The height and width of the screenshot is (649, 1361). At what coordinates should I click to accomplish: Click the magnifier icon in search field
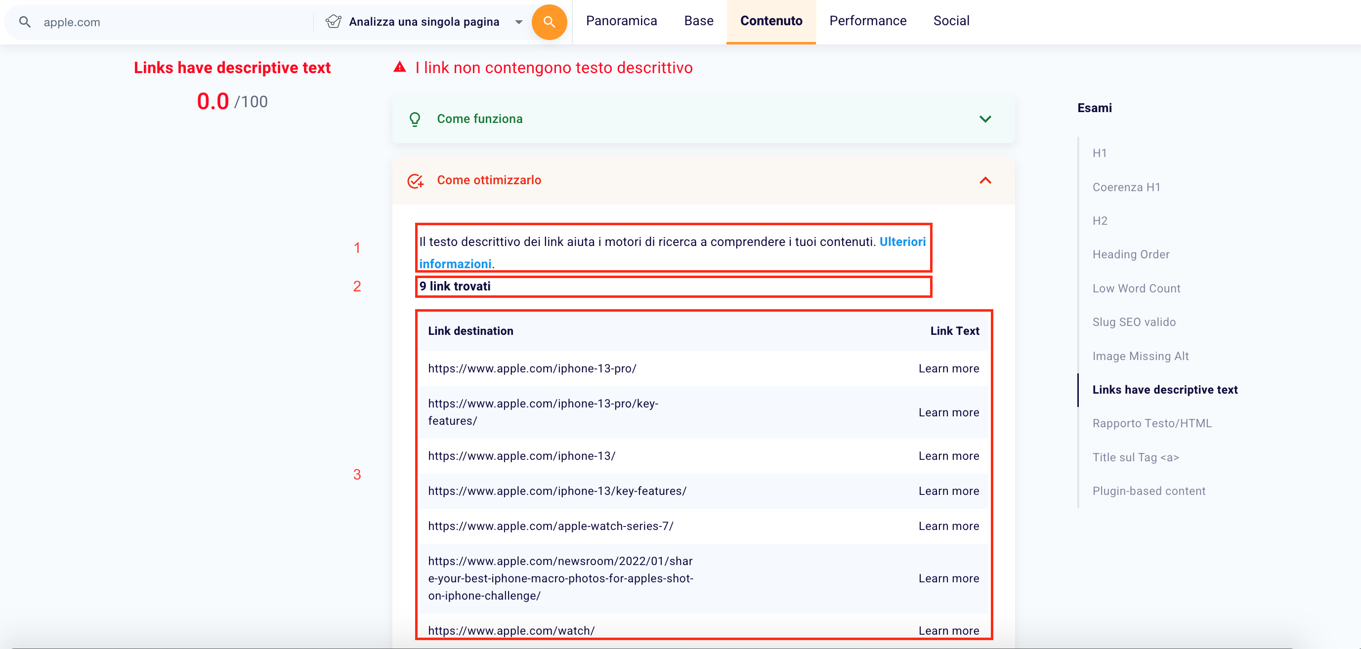point(25,22)
